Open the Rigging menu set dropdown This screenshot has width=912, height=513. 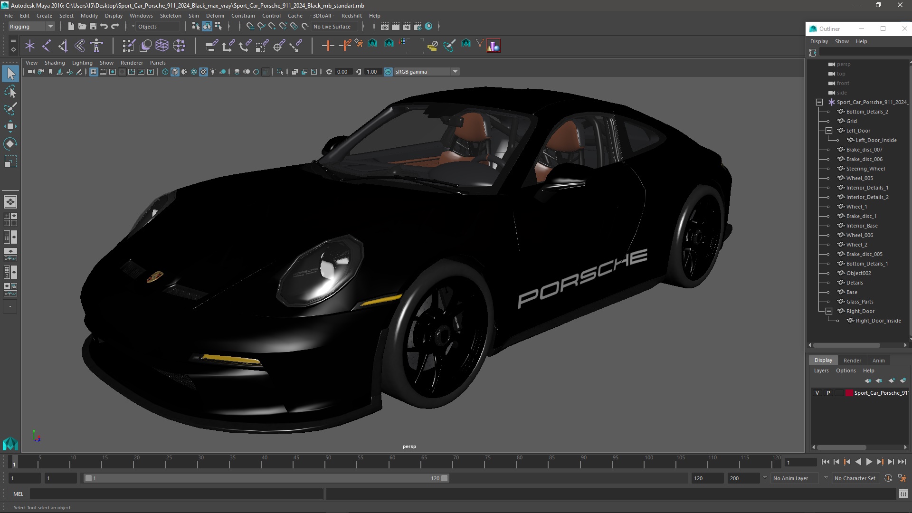coord(31,27)
